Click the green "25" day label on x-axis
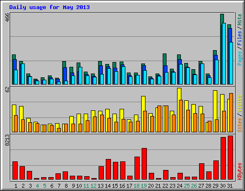Screen dimensions: 245x191 click(x=187, y=186)
